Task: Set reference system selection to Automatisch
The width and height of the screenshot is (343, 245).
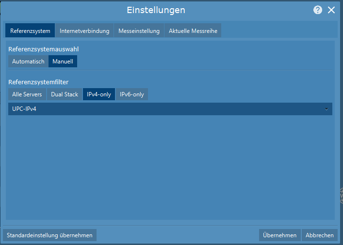Action: [28, 61]
